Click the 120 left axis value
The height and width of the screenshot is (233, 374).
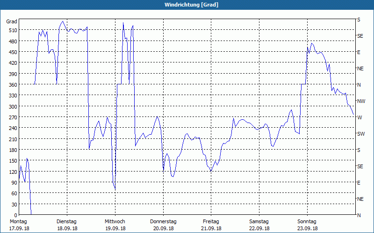13,172
